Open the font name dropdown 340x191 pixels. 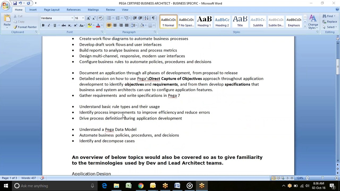coord(72,18)
